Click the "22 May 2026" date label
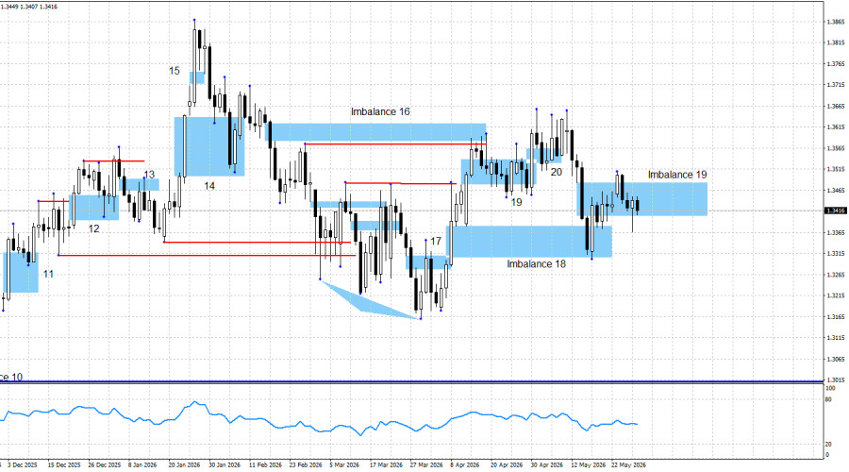Image resolution: width=849 pixels, height=472 pixels. [628, 465]
